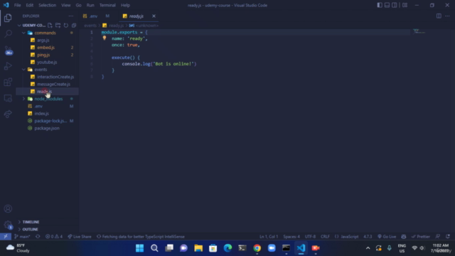455x256 pixels.
Task: Click the New File icon in explorer
Action: tap(50, 26)
